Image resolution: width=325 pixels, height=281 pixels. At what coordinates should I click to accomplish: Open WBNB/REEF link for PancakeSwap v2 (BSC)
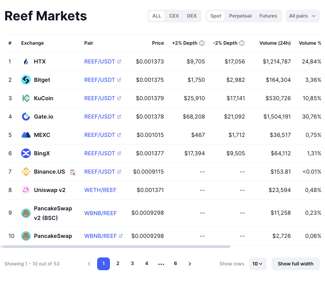tap(100, 213)
